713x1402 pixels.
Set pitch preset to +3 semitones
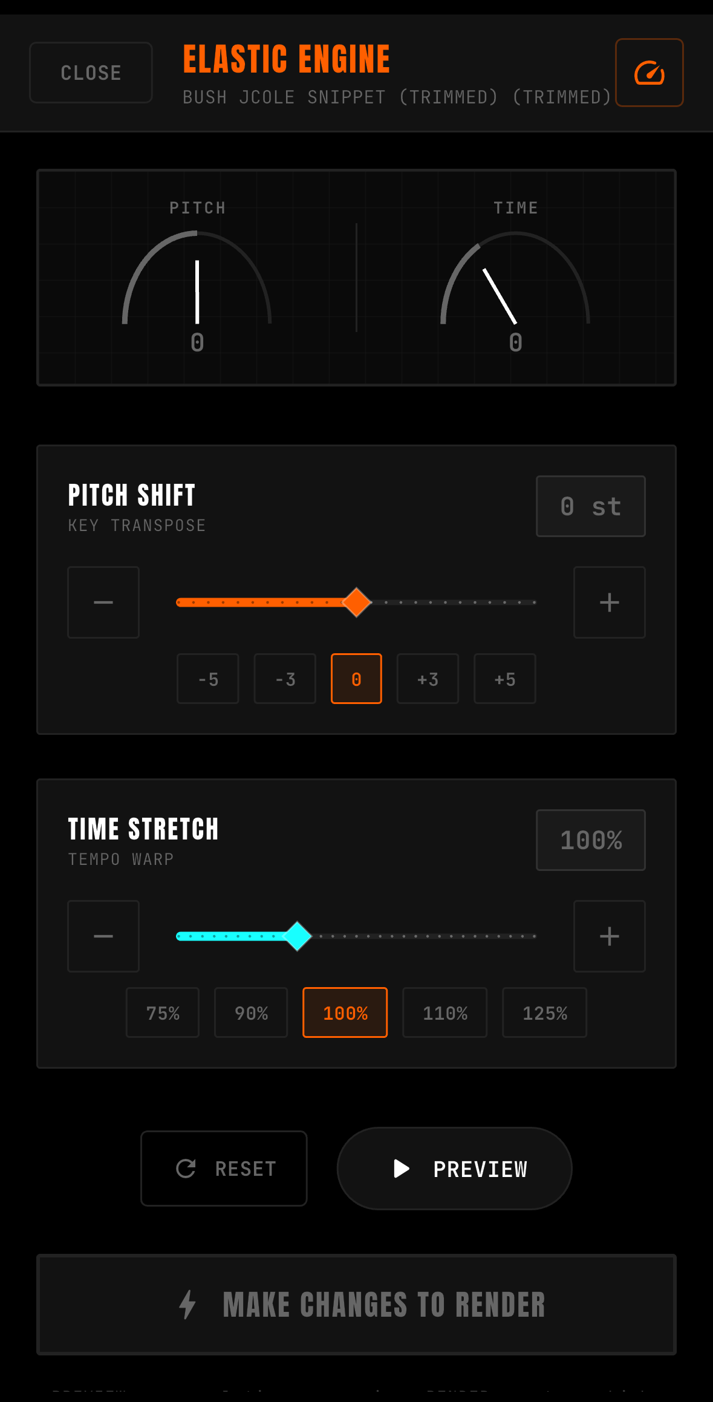coord(428,679)
